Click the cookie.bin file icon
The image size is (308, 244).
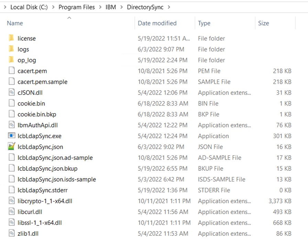tap(12, 103)
